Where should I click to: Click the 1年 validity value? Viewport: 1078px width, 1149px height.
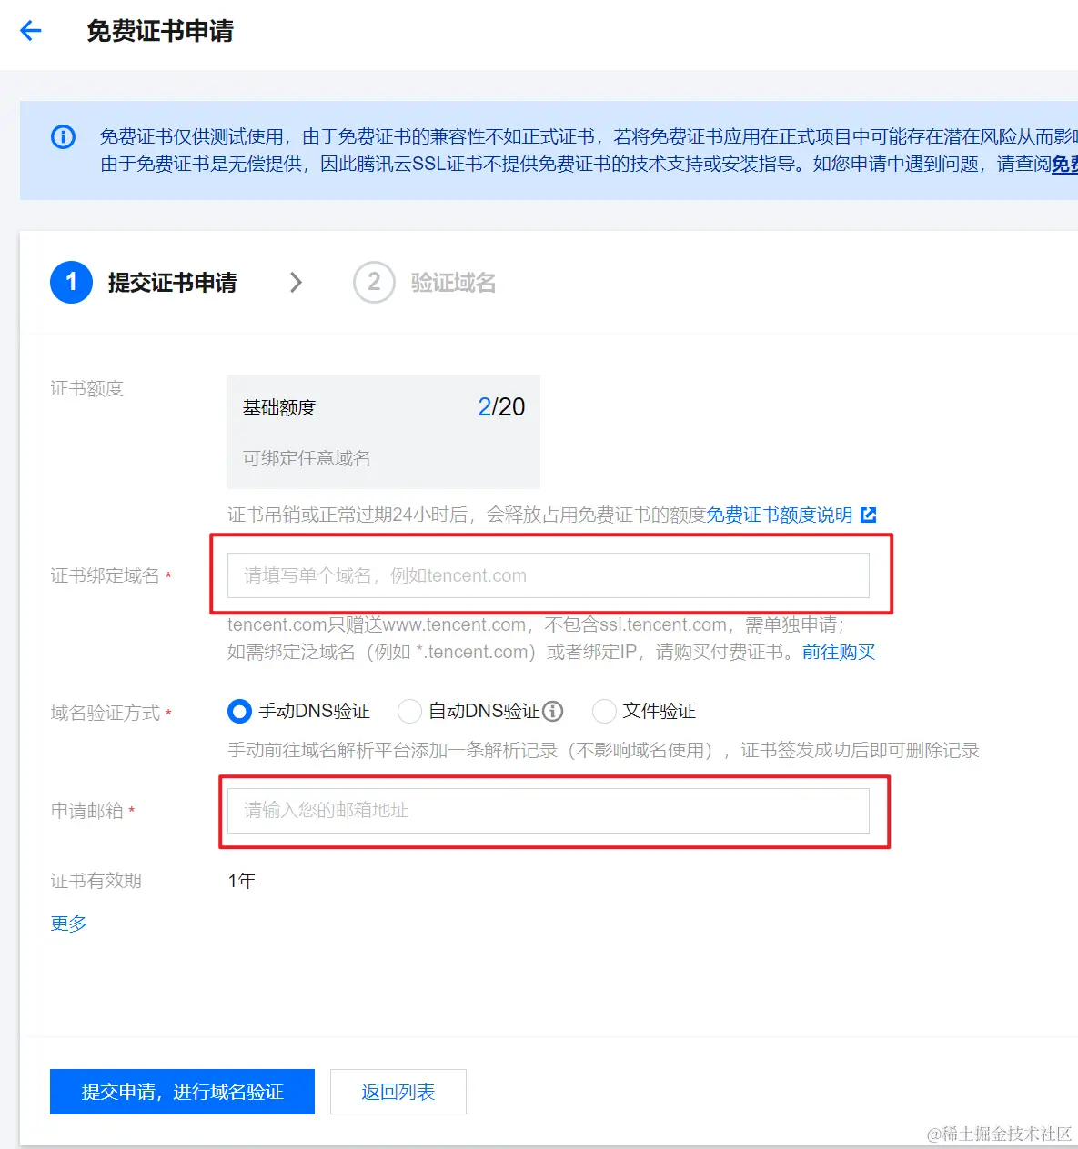(x=242, y=881)
